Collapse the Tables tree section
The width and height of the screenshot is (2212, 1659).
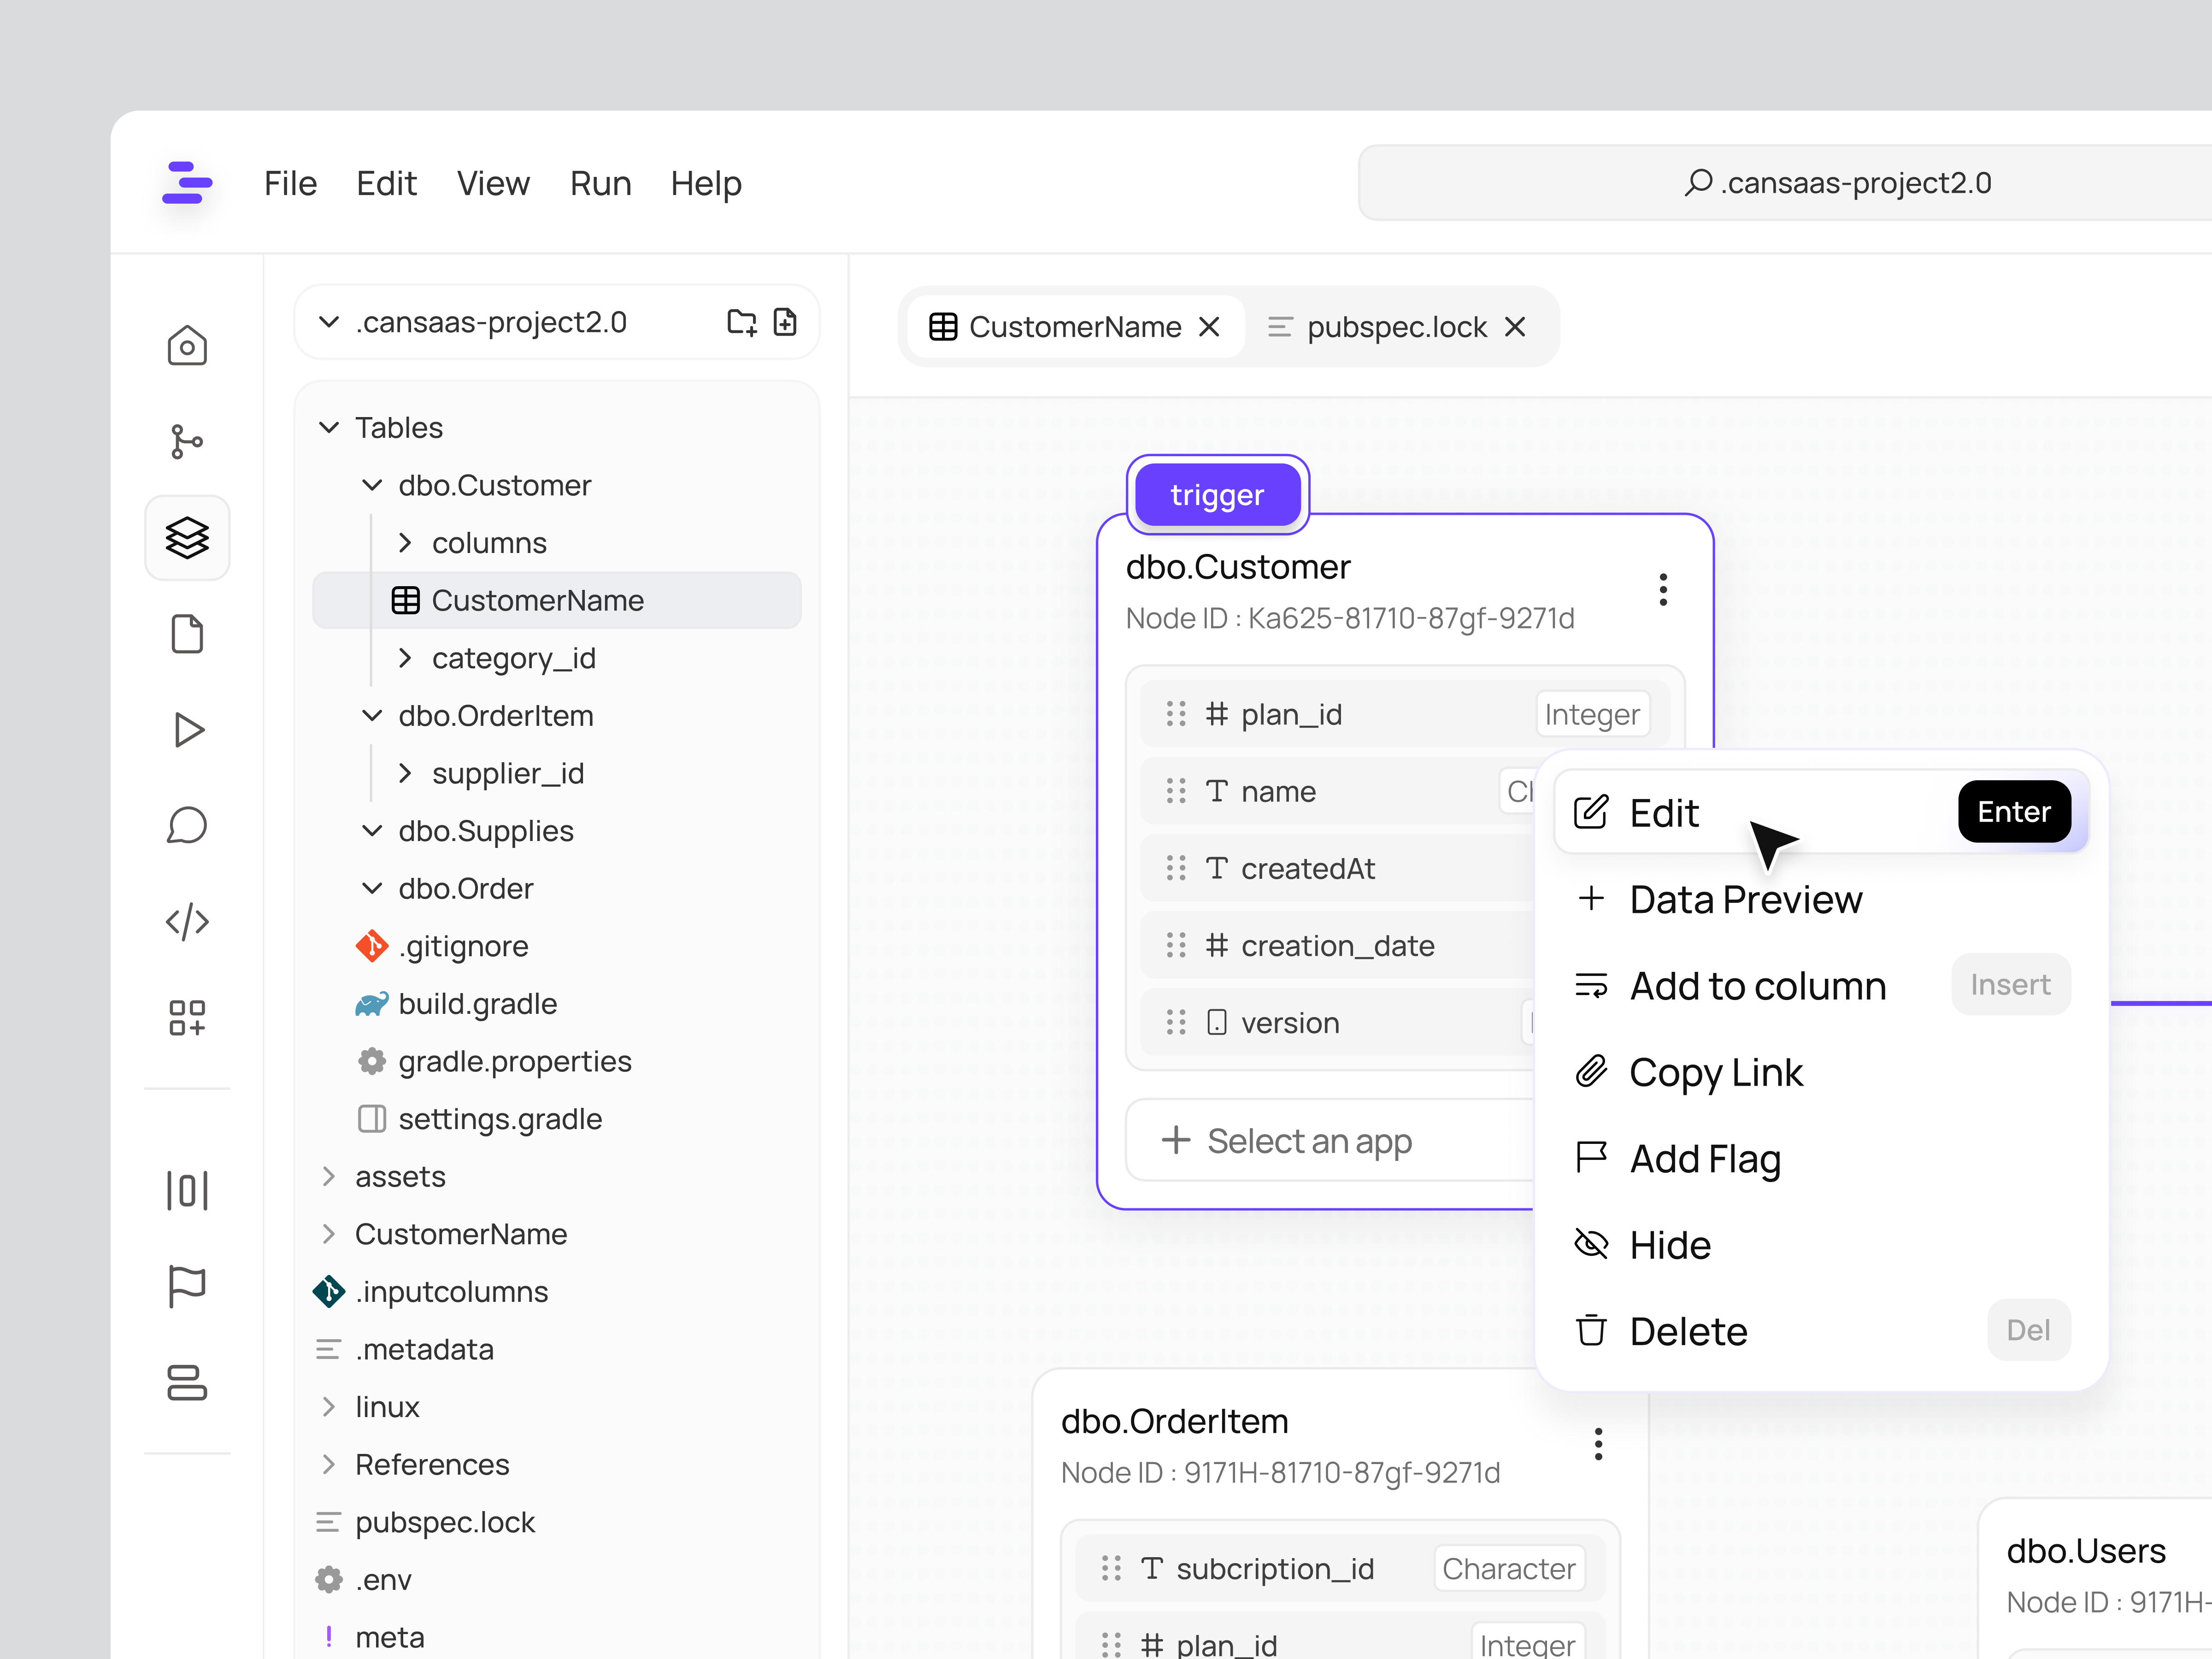coord(329,427)
